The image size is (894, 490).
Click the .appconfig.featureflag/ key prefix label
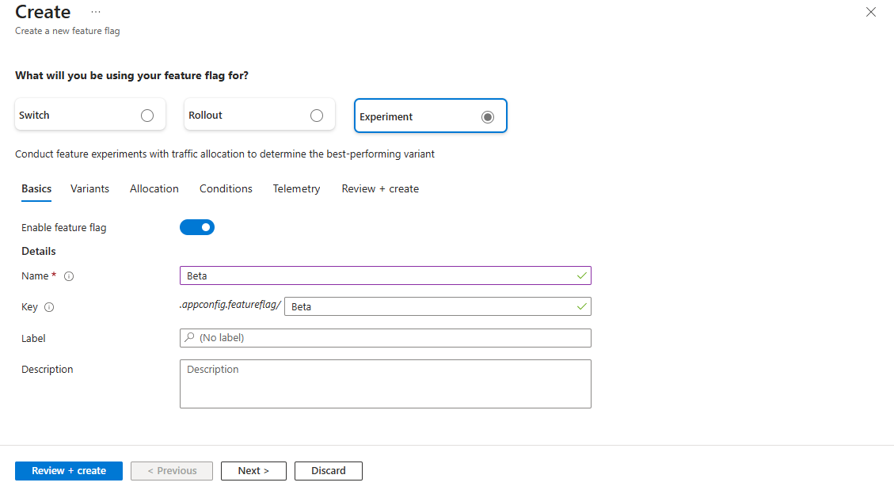coord(230,306)
